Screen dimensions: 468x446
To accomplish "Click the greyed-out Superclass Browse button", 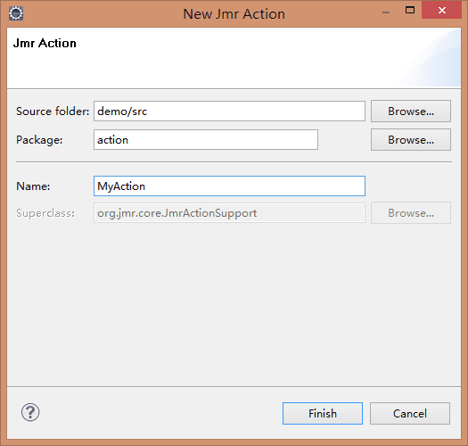I will pyautogui.click(x=411, y=213).
